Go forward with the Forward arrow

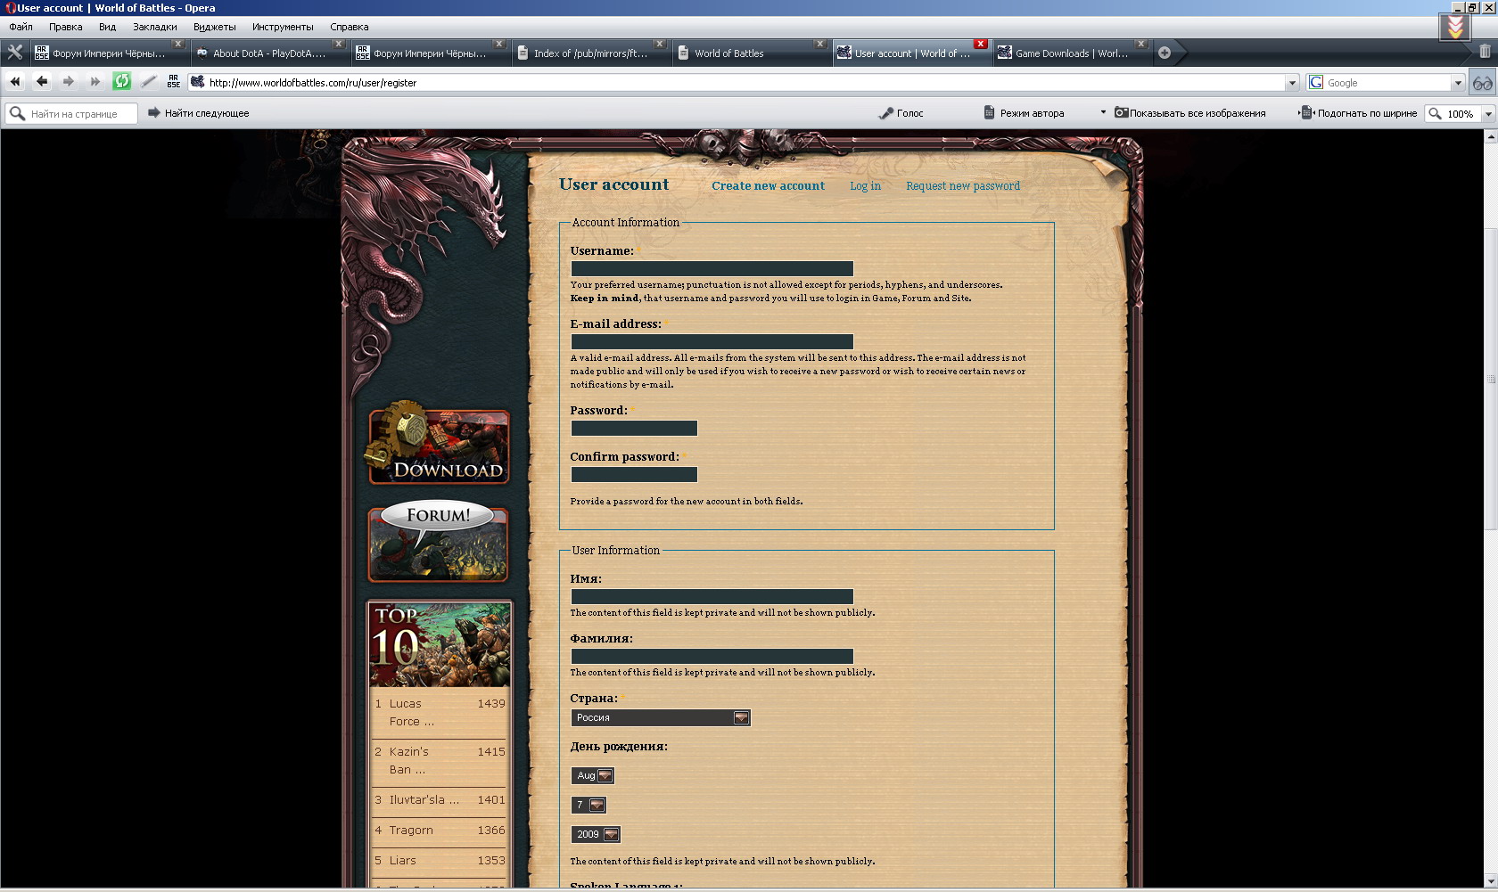coord(69,82)
